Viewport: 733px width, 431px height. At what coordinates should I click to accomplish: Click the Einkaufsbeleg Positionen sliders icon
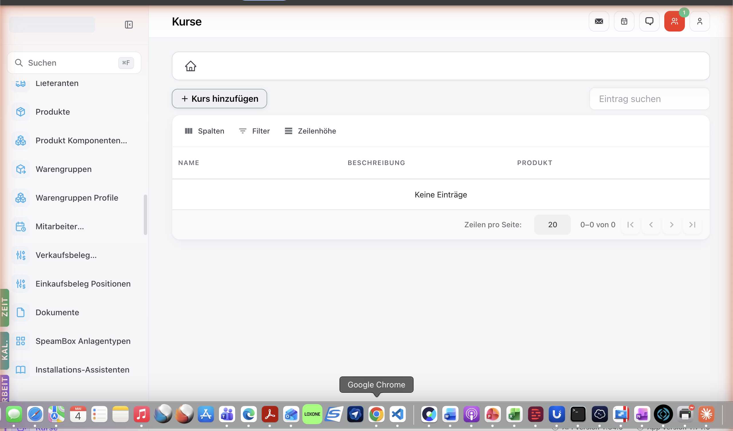click(21, 284)
